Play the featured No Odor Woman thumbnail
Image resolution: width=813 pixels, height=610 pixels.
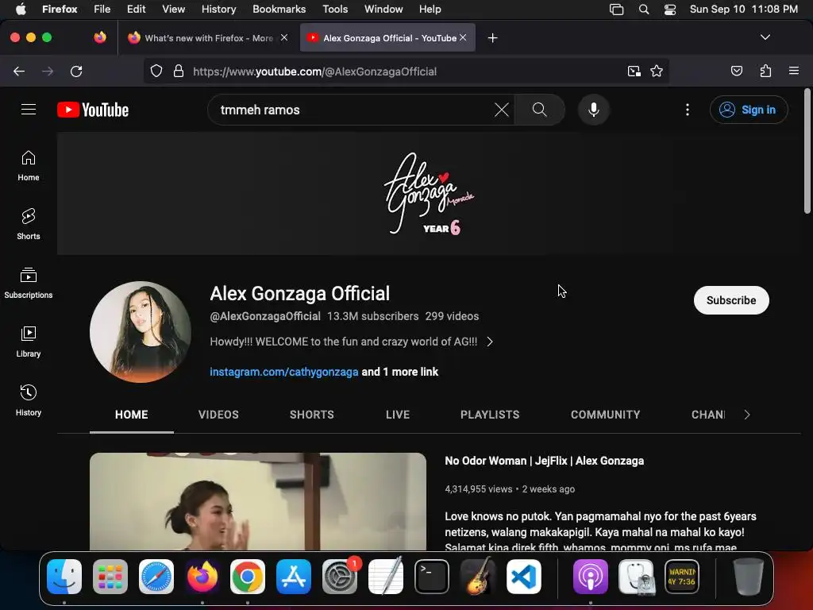(258, 501)
